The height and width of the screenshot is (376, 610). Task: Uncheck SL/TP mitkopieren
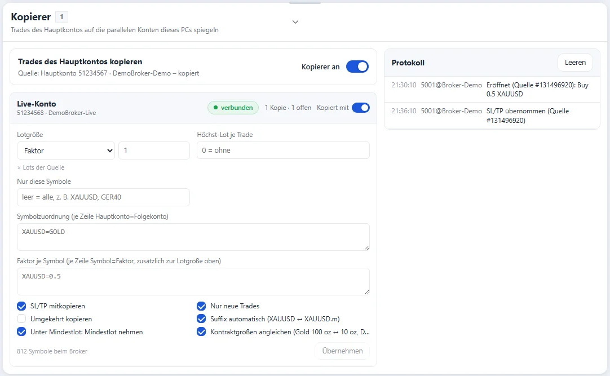[21, 306]
